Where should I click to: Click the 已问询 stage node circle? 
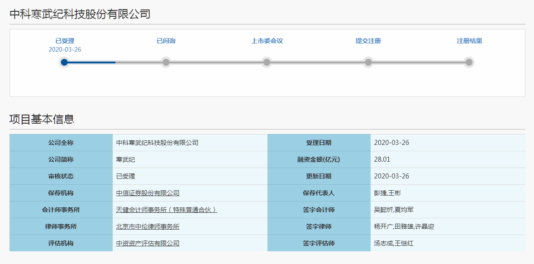(x=166, y=62)
